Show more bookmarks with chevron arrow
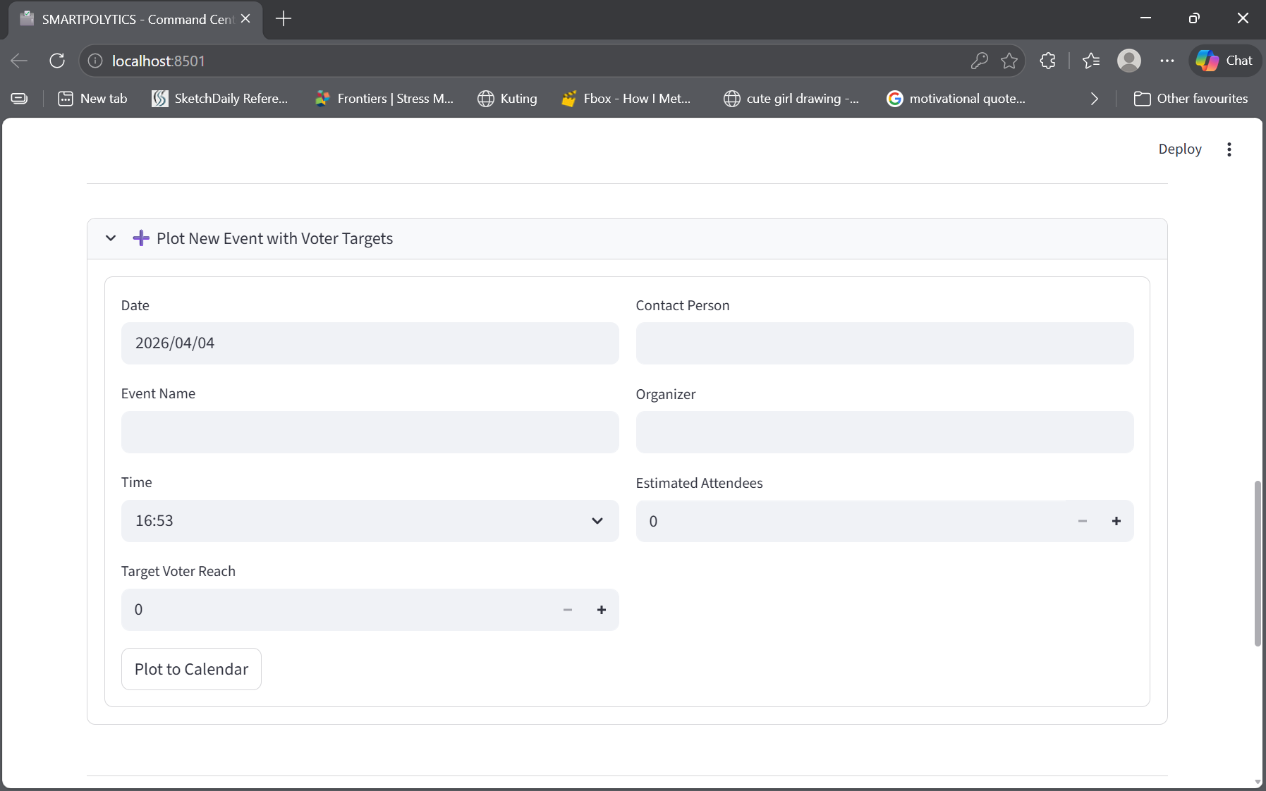1266x791 pixels. [x=1094, y=99]
